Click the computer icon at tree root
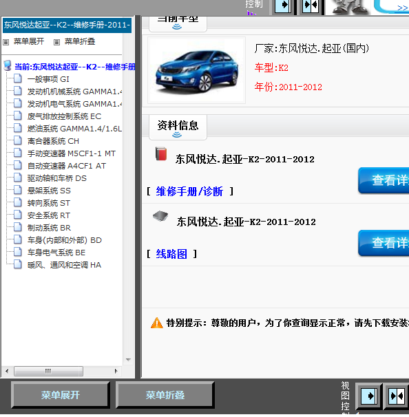The height and width of the screenshot is (417, 409). [x=8, y=65]
